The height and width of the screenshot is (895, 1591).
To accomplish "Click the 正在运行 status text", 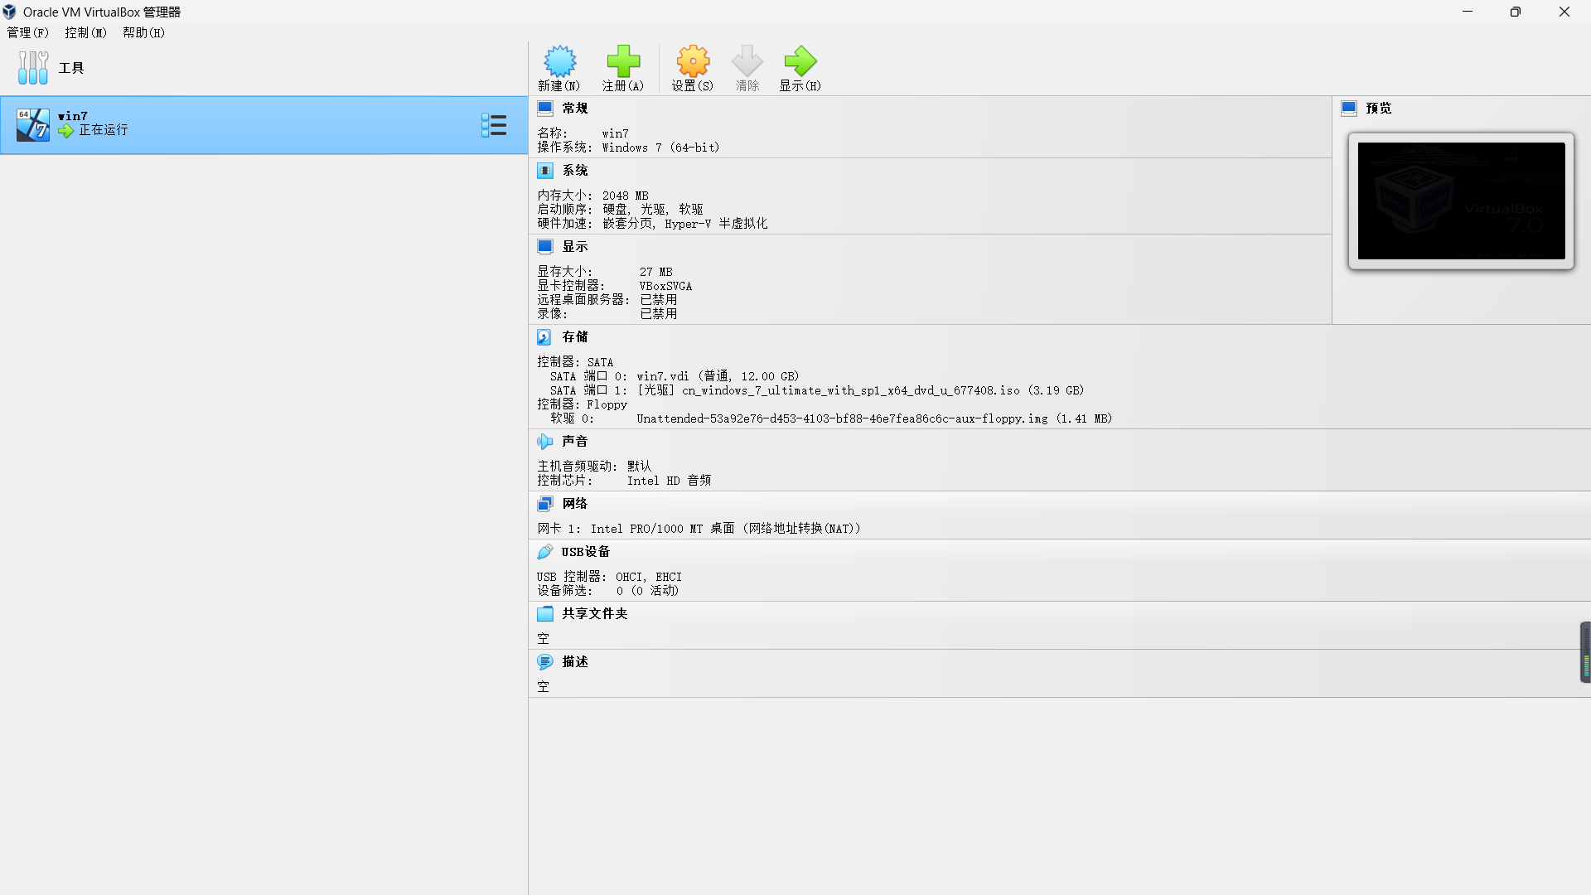I will pos(104,130).
